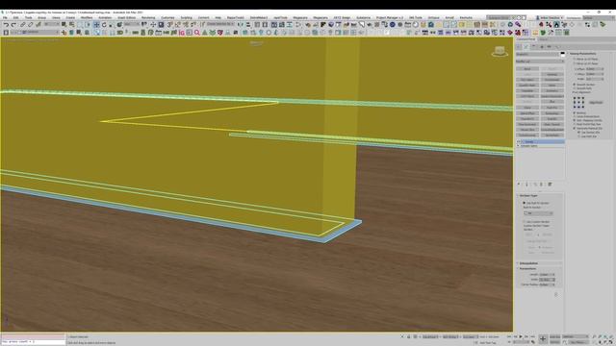Open the Display command panel tab
Screen dimensions: 616x346
tap(550, 47)
